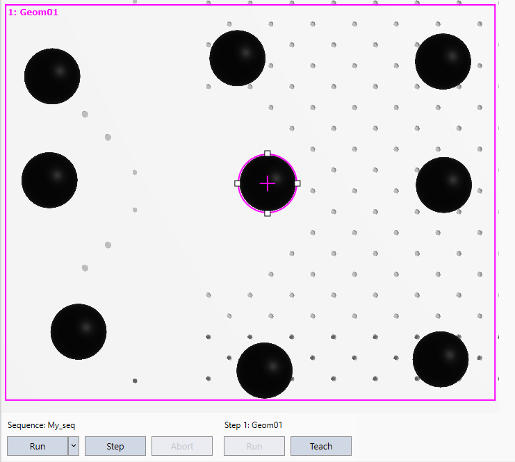This screenshot has height=462, width=515.
Task: Click the top handle of the model circle
Action: tap(268, 154)
